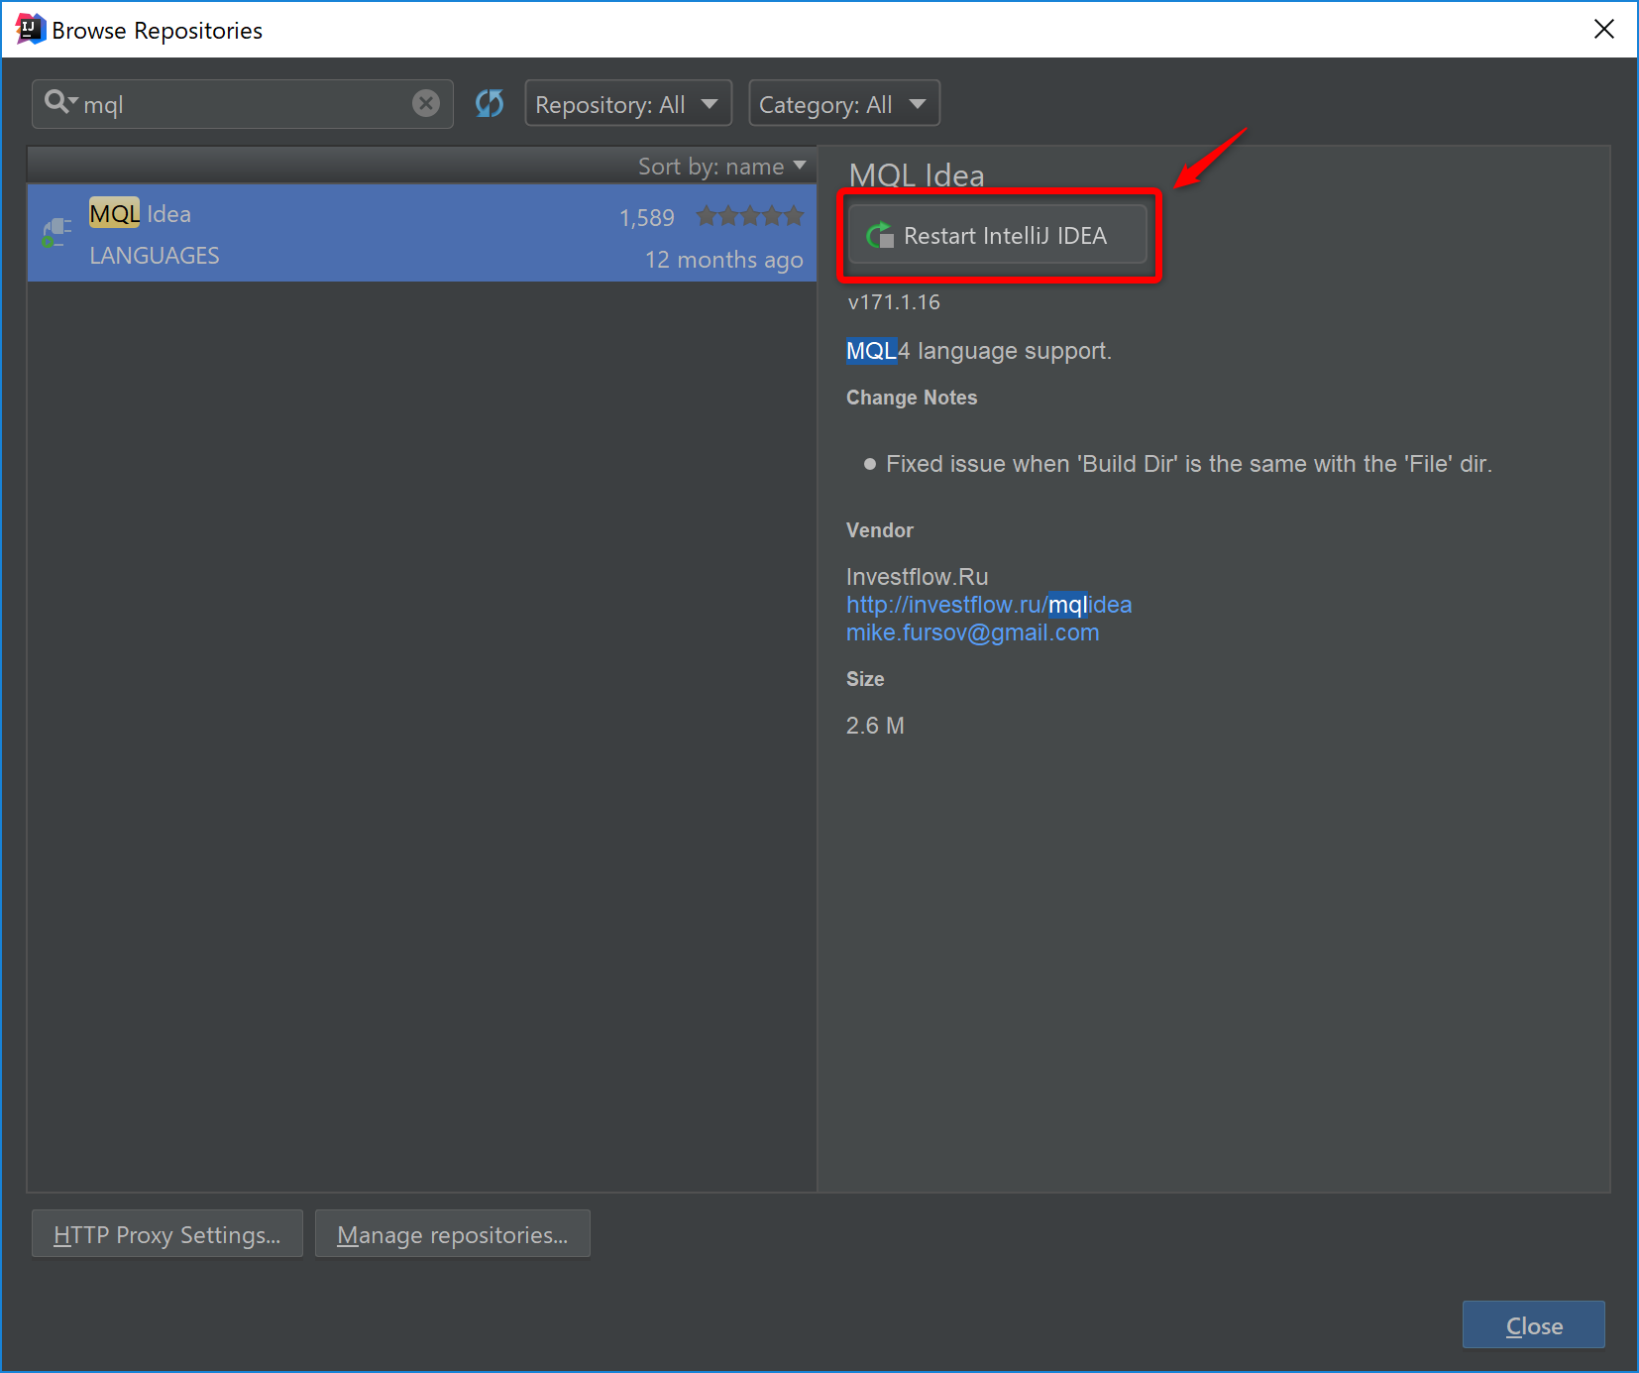1639x1373 pixels.
Task: Open the Repository: All dropdown
Action: [x=627, y=104]
